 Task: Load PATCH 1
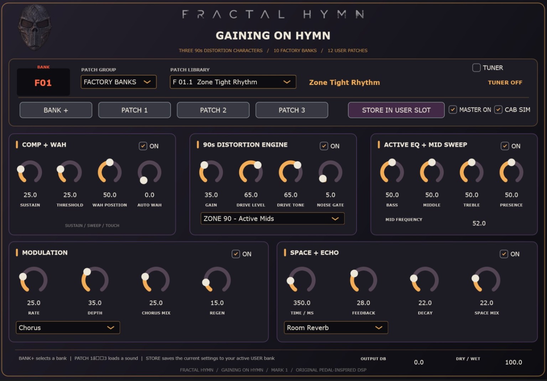[x=135, y=110]
